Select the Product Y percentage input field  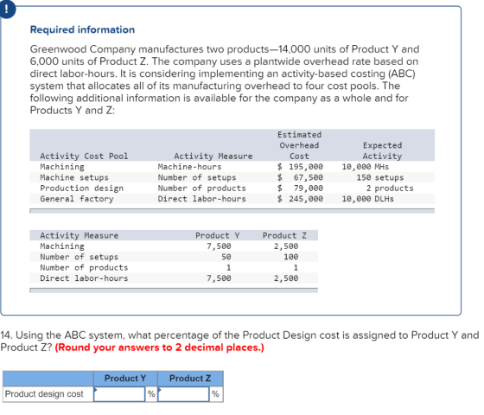(119, 394)
